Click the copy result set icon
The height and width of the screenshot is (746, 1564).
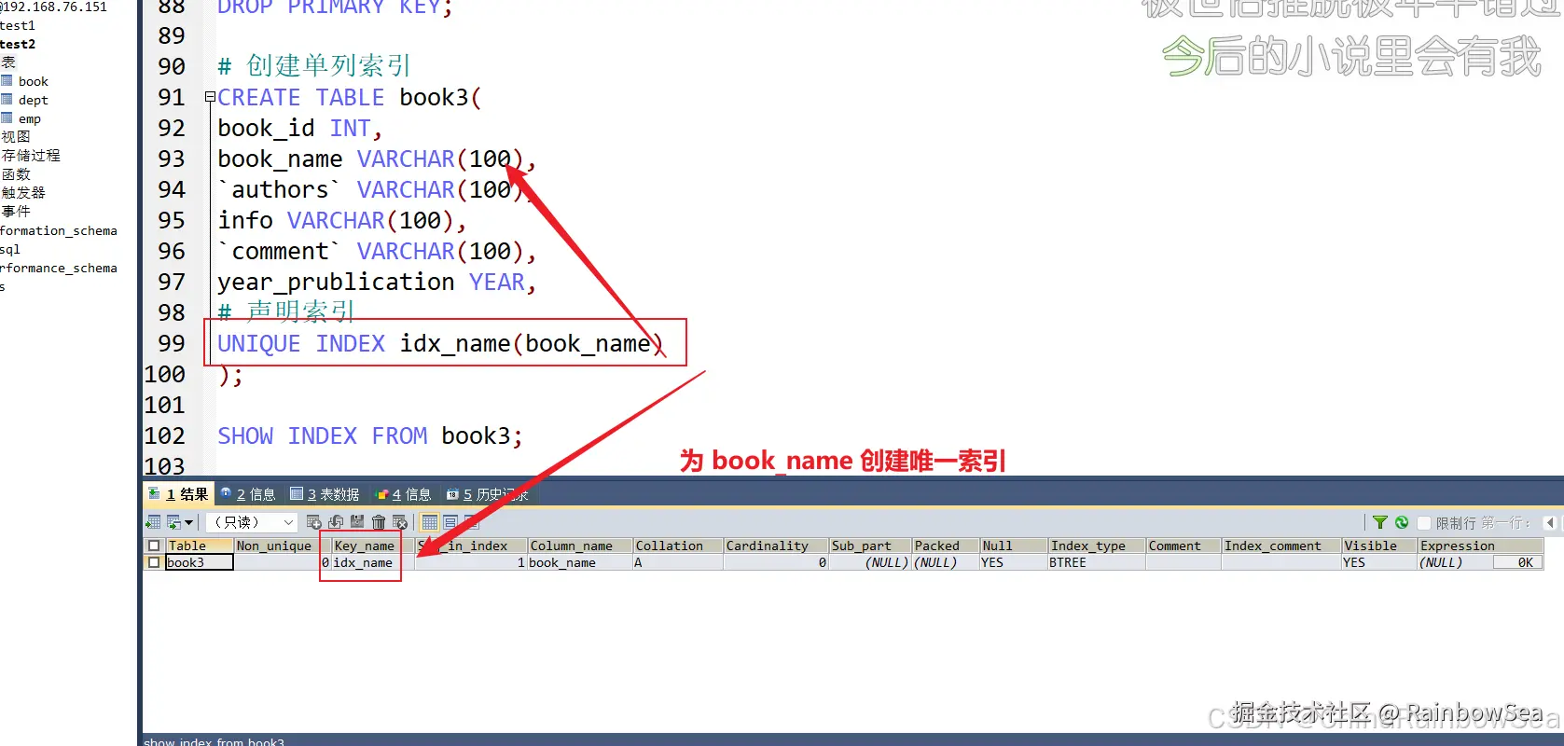coord(173,522)
